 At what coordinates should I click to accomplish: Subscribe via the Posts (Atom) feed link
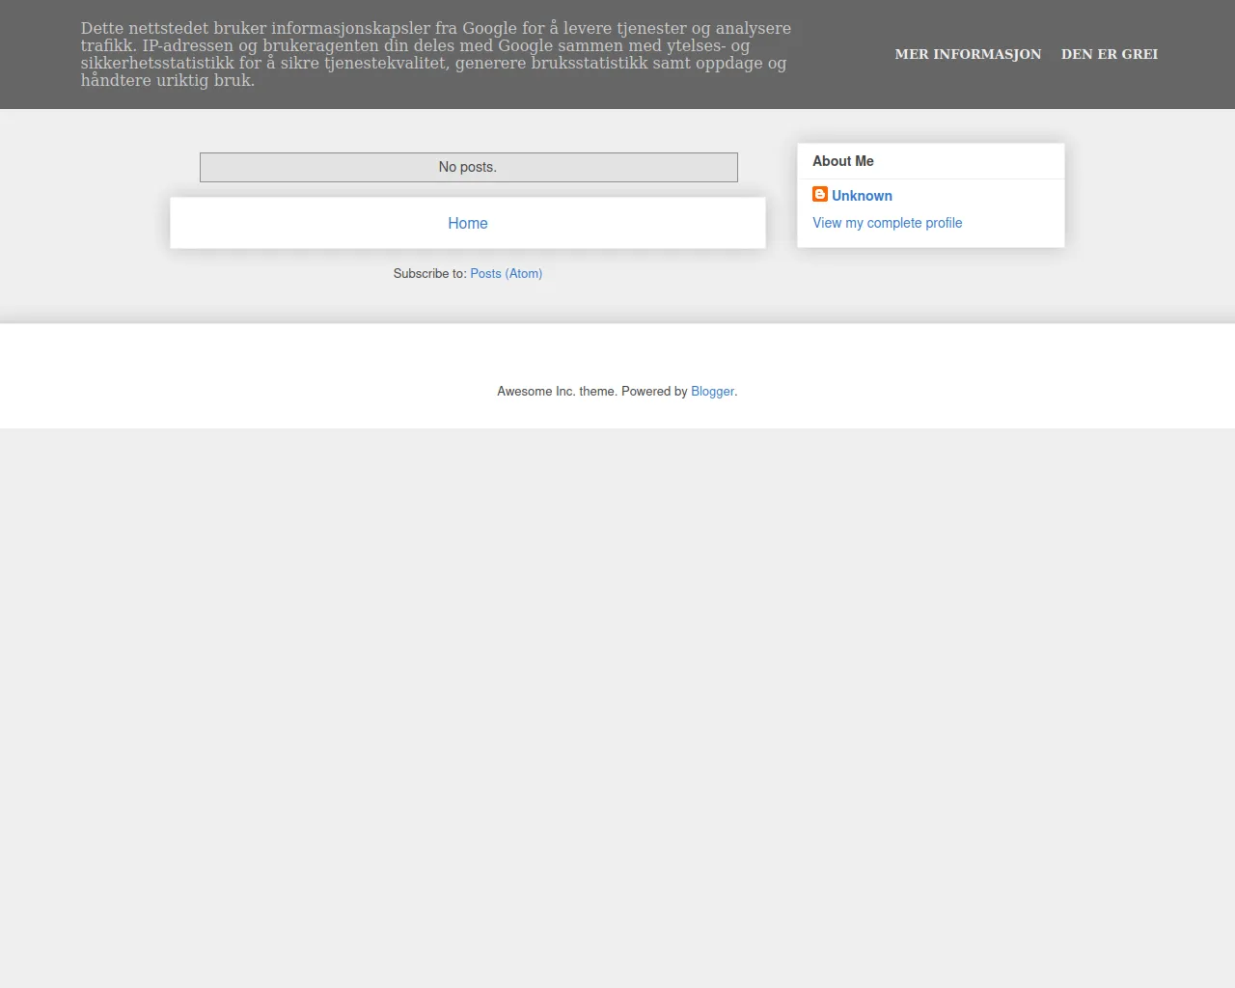click(x=506, y=274)
